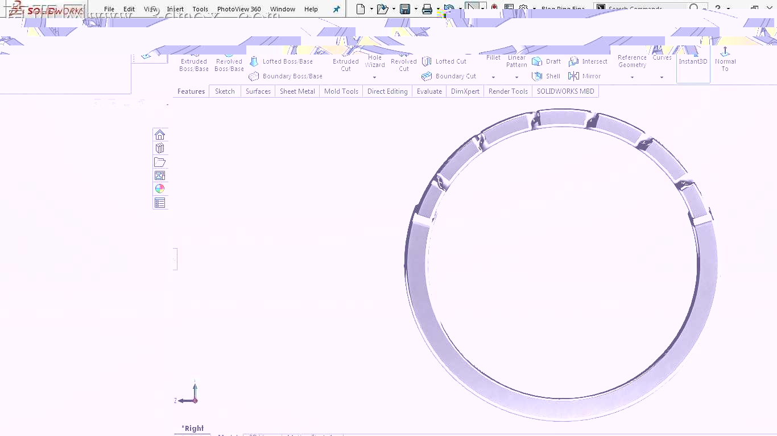Open the Options gear dropdown arrow
This screenshot has height=436, width=777.
tap(534, 9)
